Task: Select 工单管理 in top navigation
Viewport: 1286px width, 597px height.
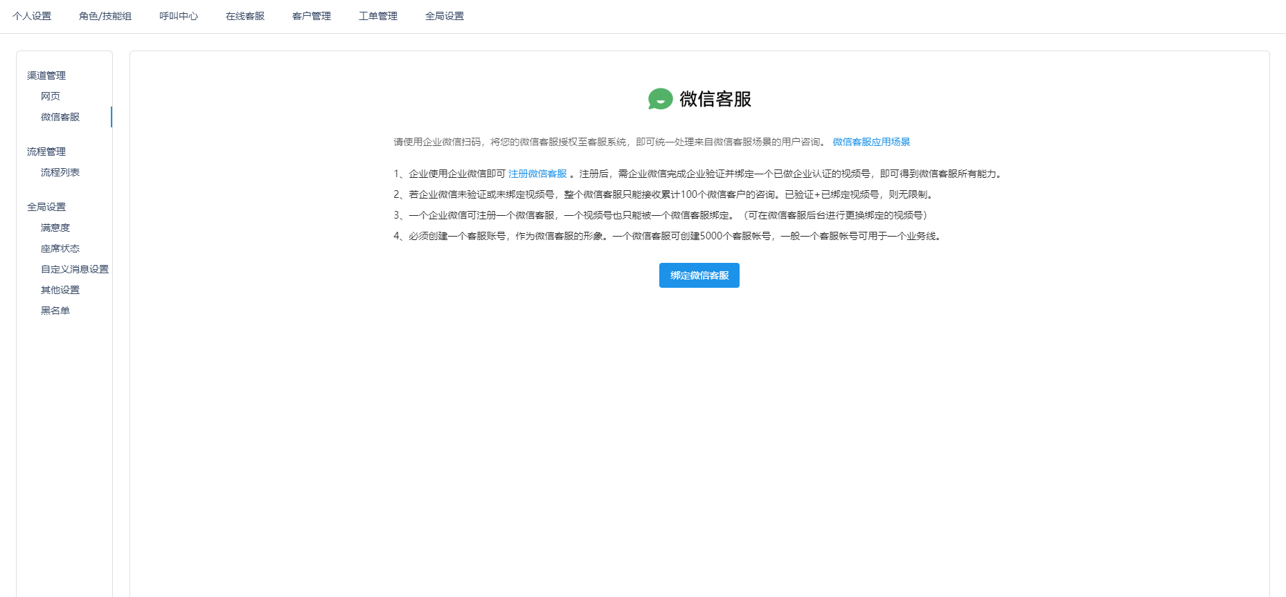Action: point(378,16)
